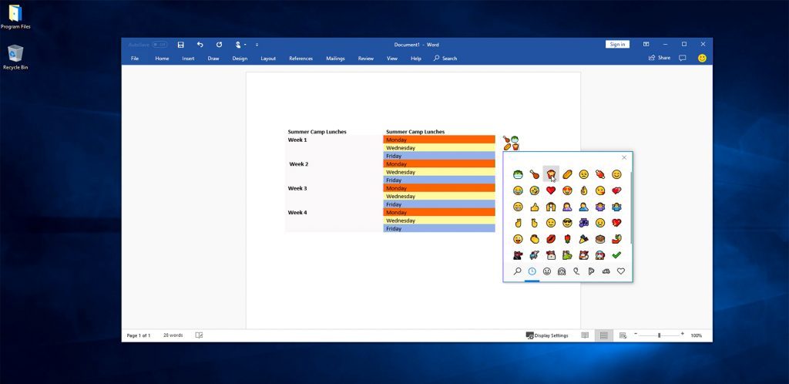789x384 pixels.
Task: Open Ribbon Display Options
Action: [x=646, y=44]
